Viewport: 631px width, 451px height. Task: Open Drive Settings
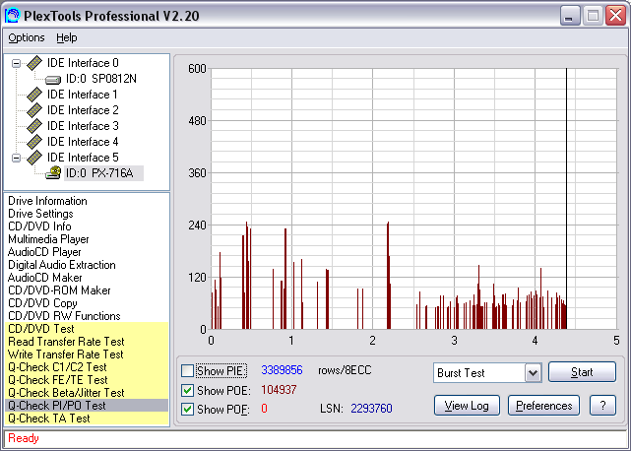(x=40, y=214)
